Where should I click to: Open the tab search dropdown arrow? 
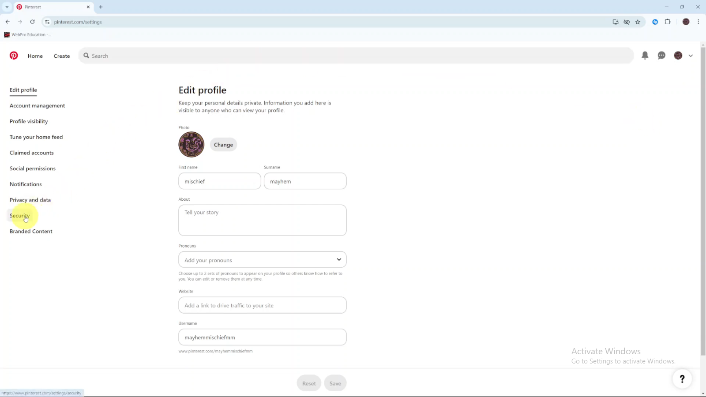click(7, 7)
